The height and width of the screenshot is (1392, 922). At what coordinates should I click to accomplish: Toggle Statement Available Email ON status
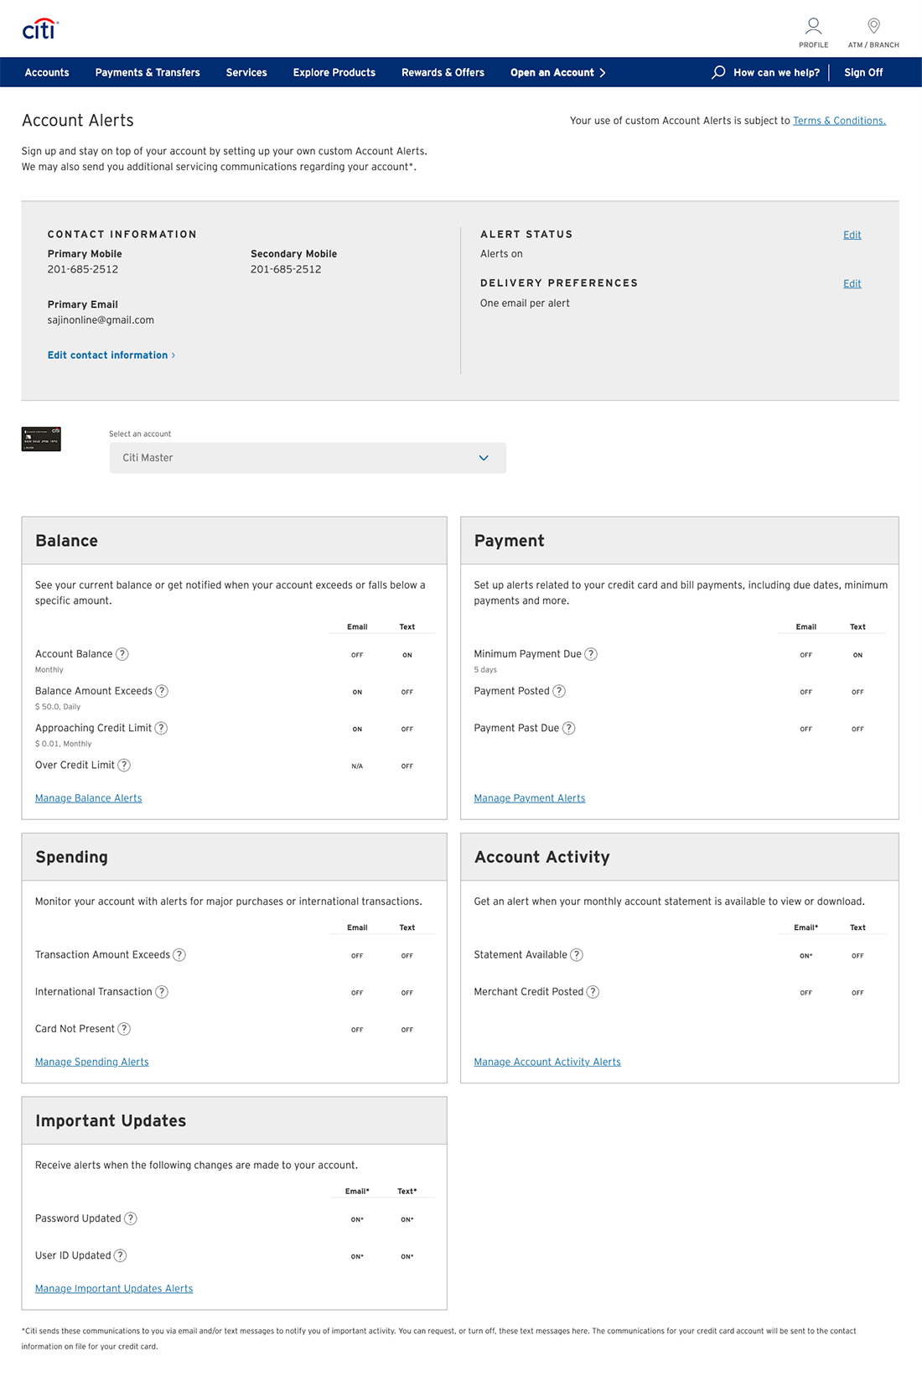(x=806, y=956)
